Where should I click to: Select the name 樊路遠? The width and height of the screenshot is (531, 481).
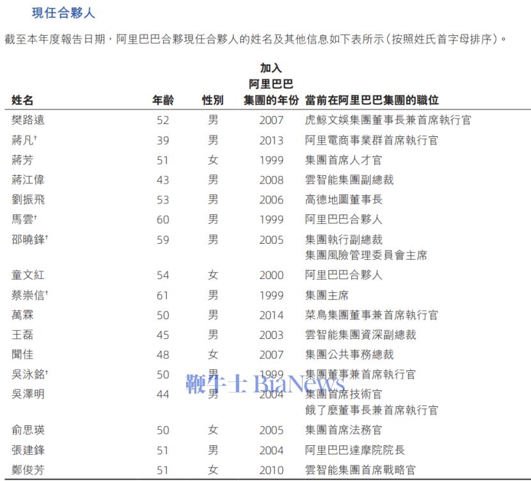coord(28,120)
